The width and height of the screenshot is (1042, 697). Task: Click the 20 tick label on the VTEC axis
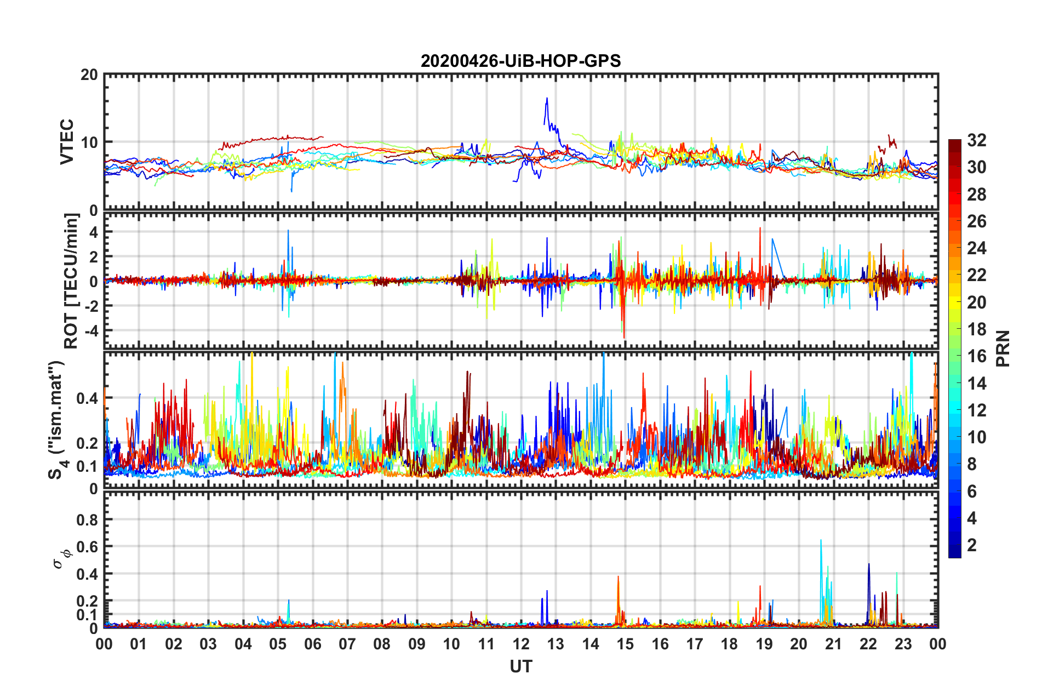89,75
